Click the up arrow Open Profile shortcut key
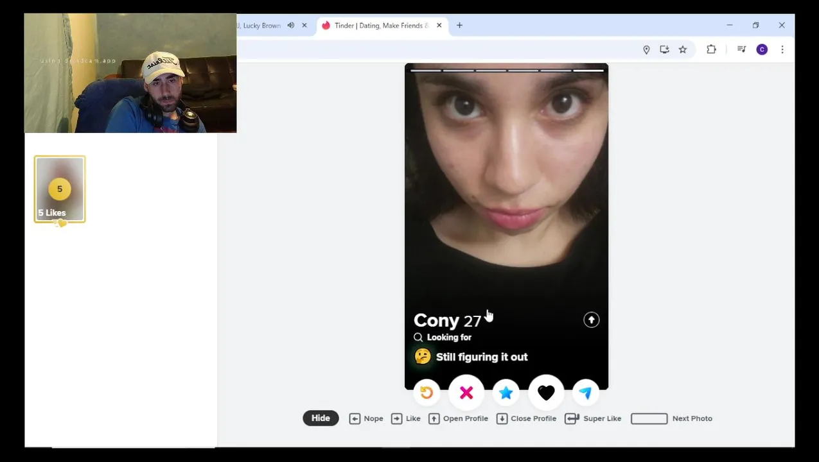This screenshot has width=819, height=462. point(434,418)
